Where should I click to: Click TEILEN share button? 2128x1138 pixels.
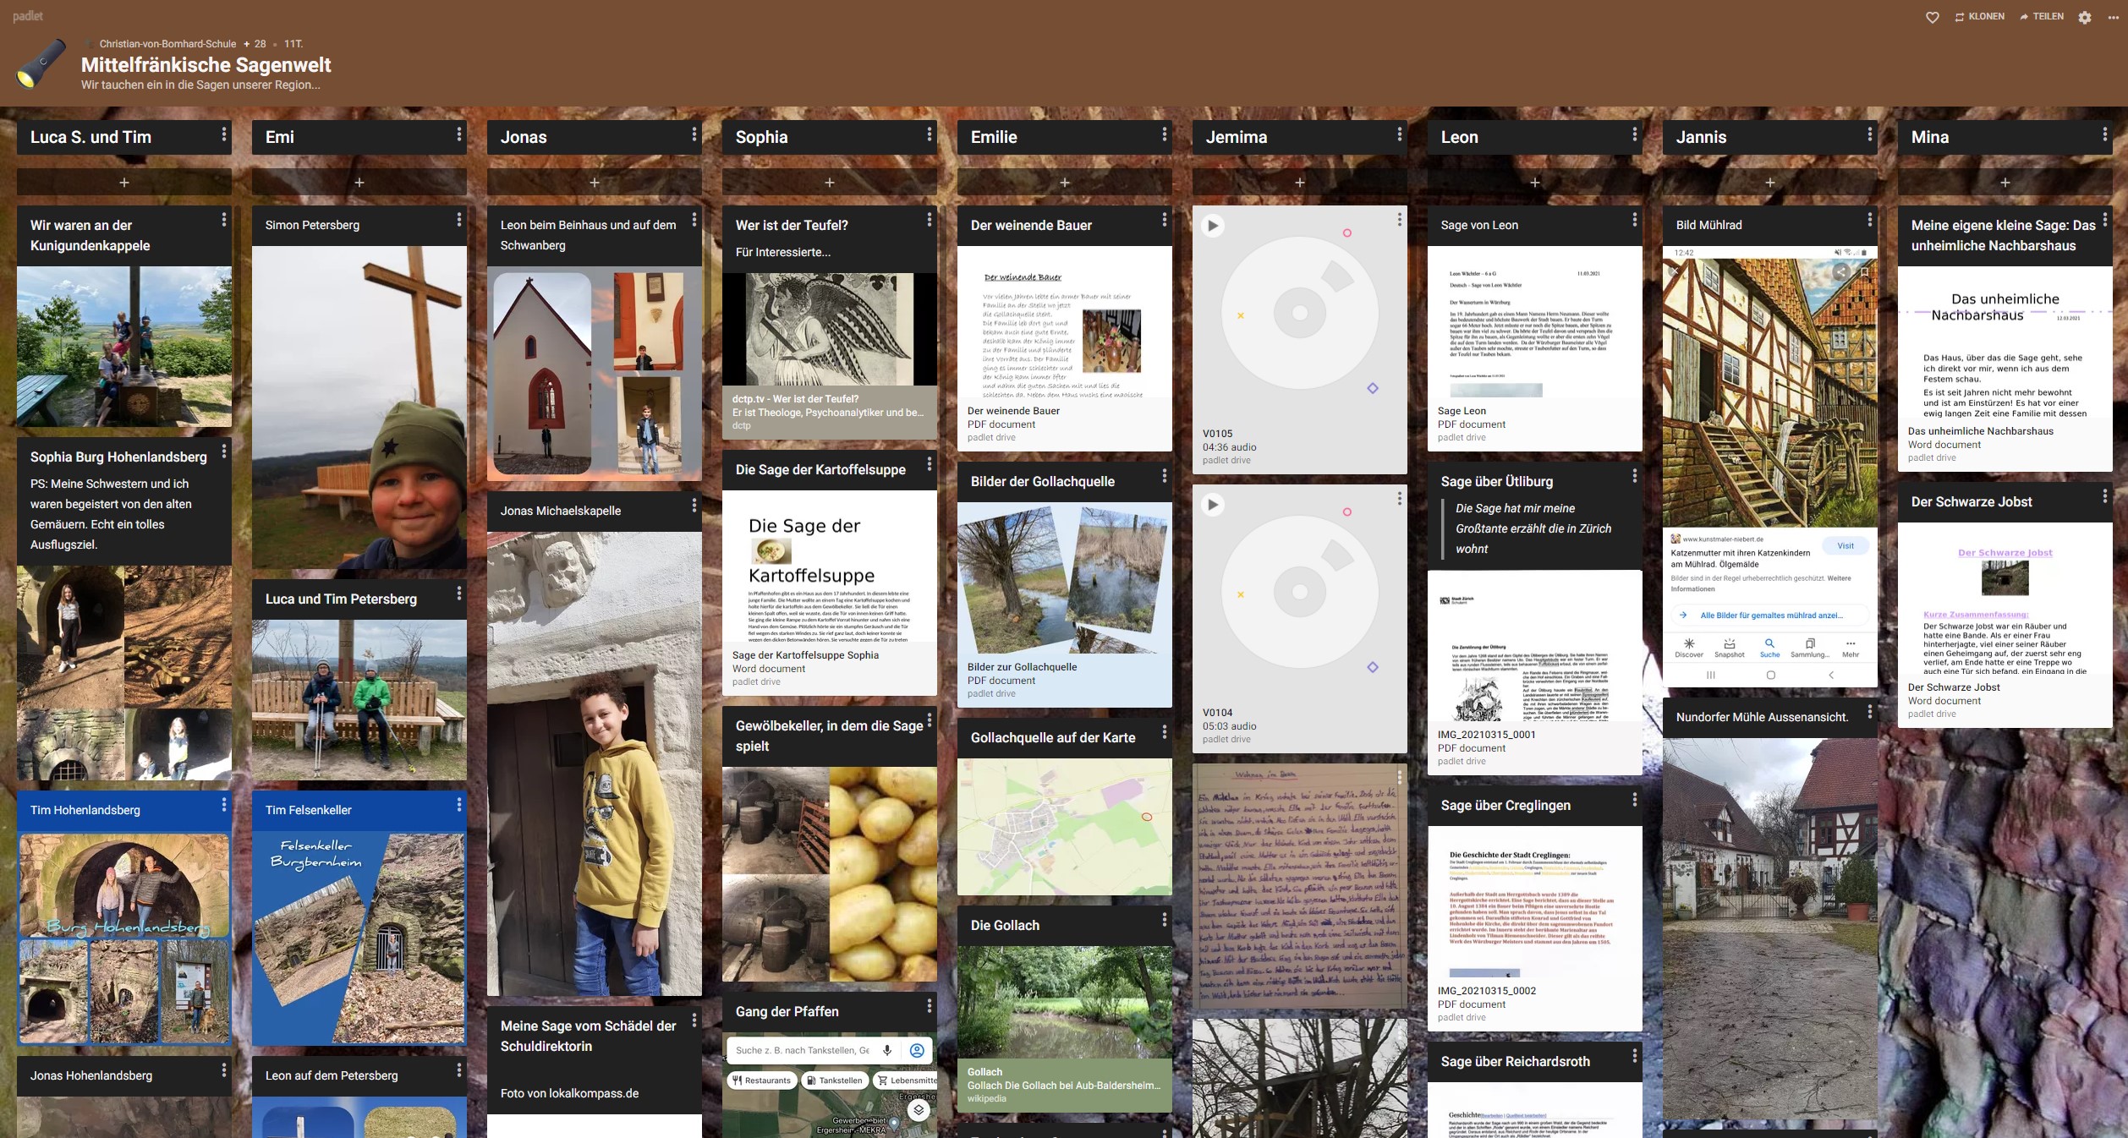coord(2042,17)
